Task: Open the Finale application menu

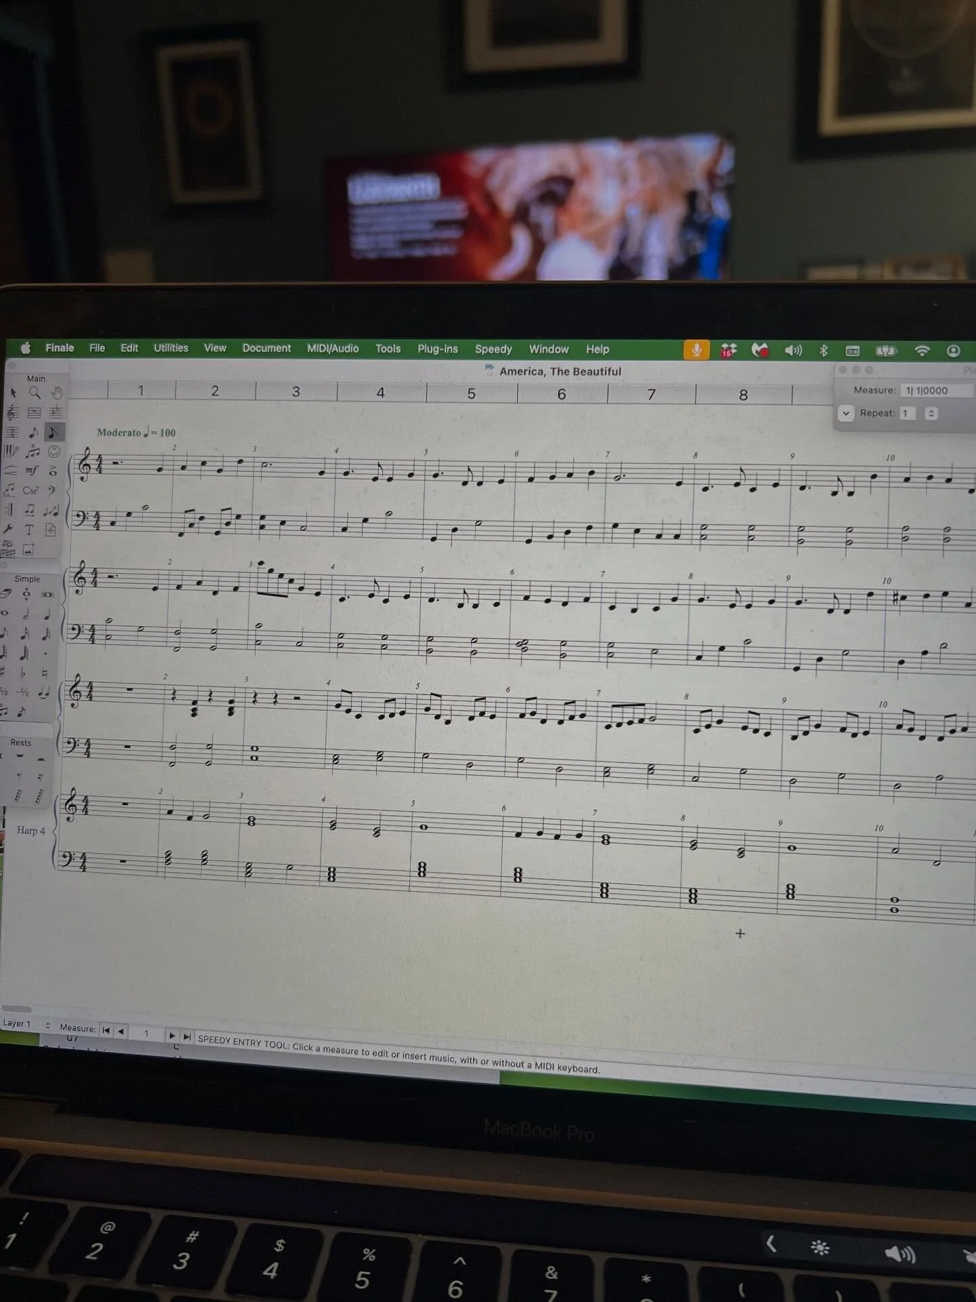Action: click(x=60, y=348)
